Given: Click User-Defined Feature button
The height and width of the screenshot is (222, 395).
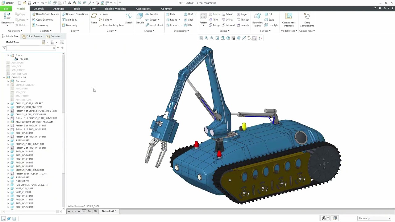Looking at the screenshot, I should pos(46,14).
